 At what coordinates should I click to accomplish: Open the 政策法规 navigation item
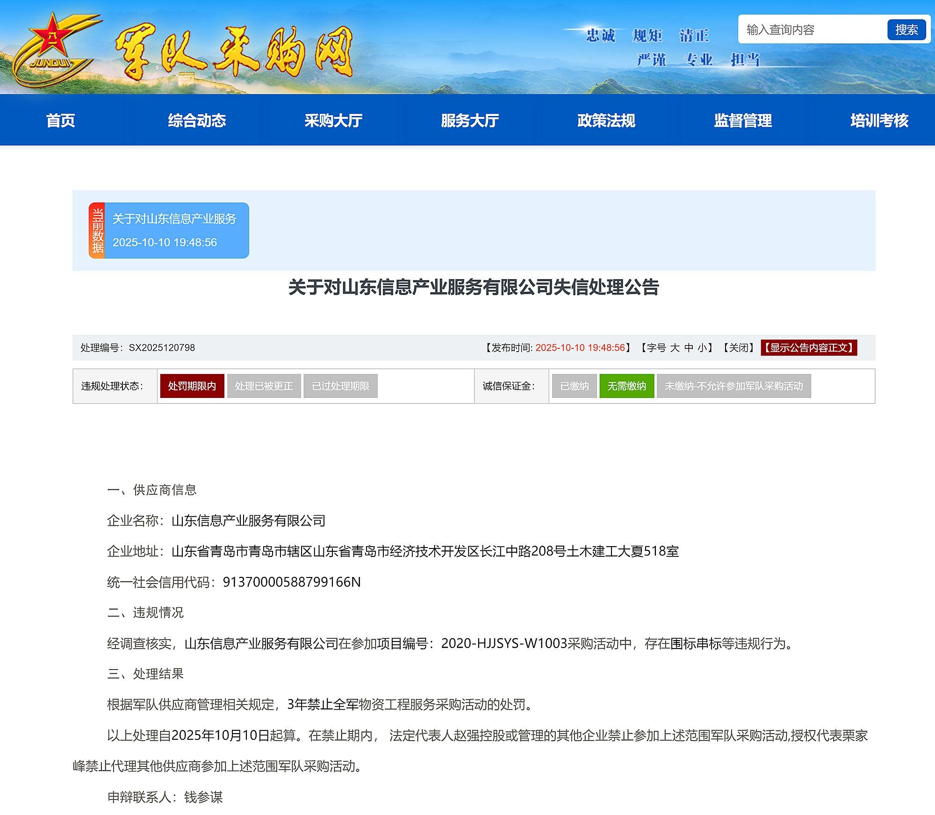coord(606,121)
